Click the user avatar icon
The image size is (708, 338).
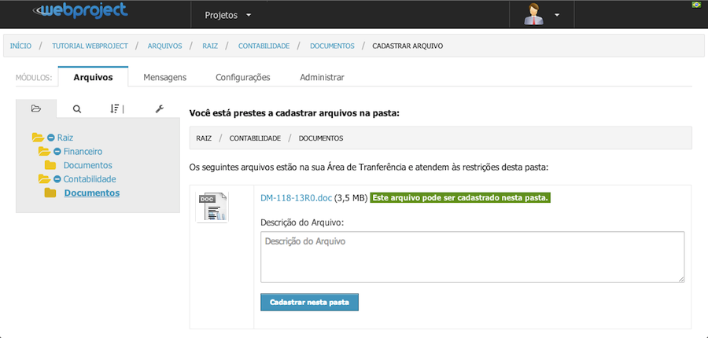click(x=533, y=14)
